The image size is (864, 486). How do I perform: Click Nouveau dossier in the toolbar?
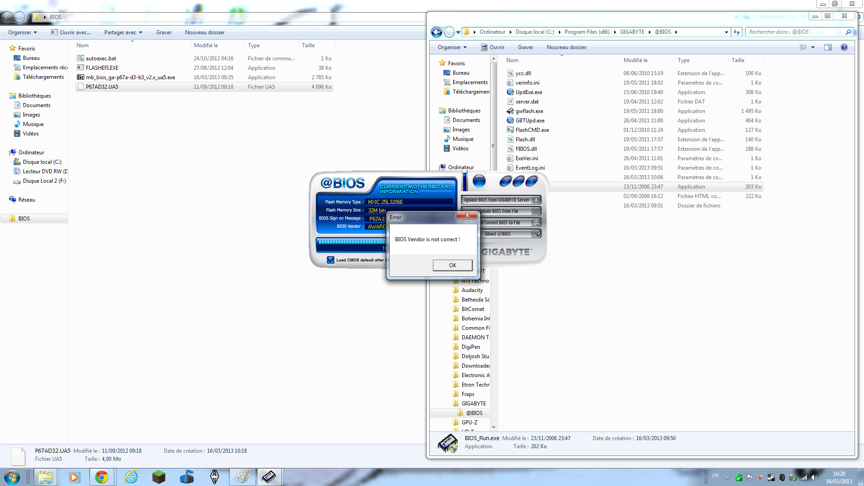pos(566,47)
